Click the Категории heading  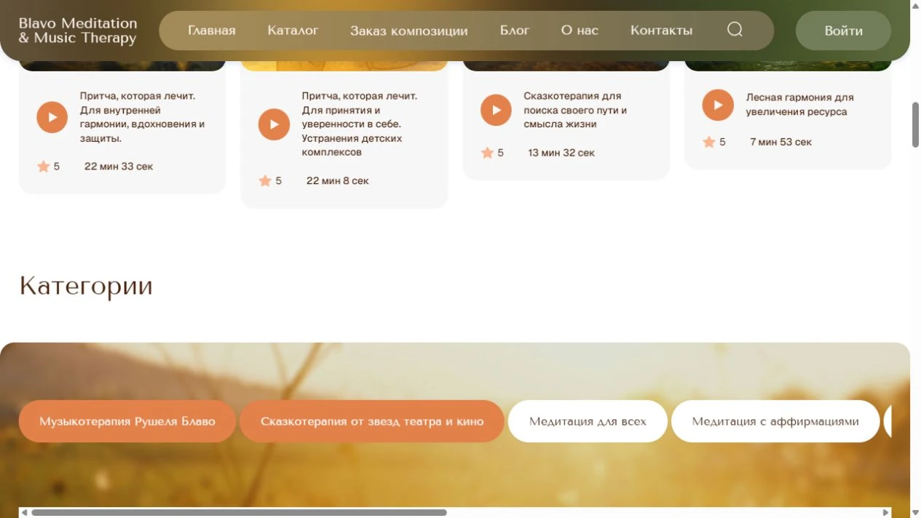[86, 286]
